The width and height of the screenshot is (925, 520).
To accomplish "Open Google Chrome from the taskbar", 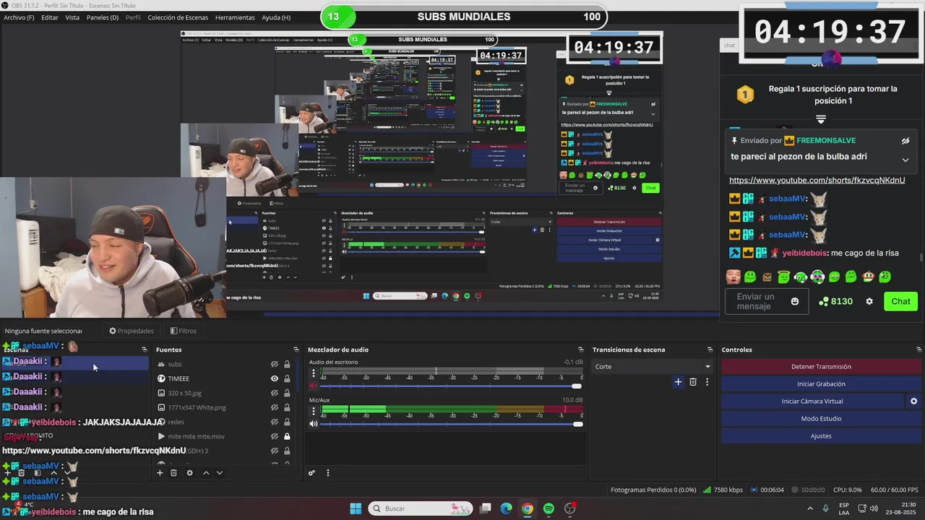I will click(528, 508).
